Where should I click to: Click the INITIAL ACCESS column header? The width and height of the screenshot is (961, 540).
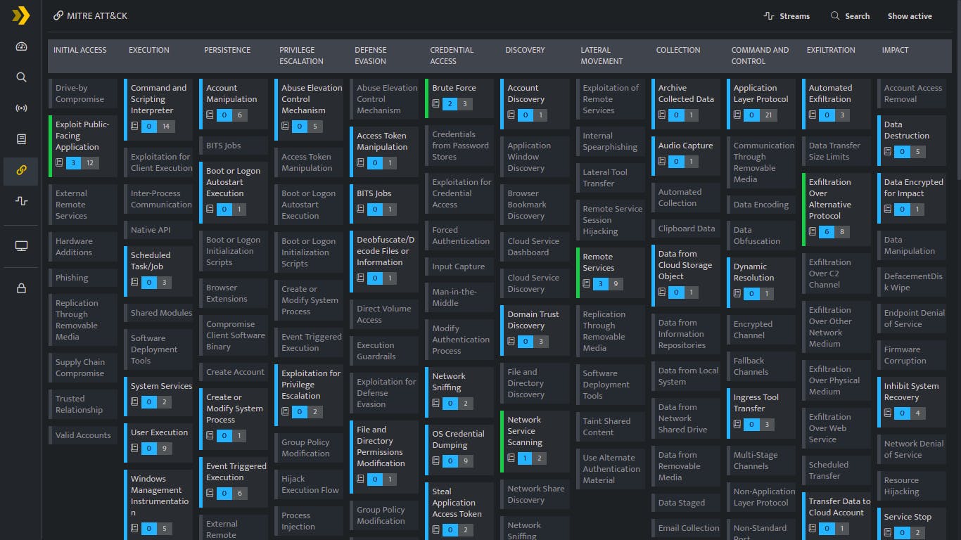[80, 50]
